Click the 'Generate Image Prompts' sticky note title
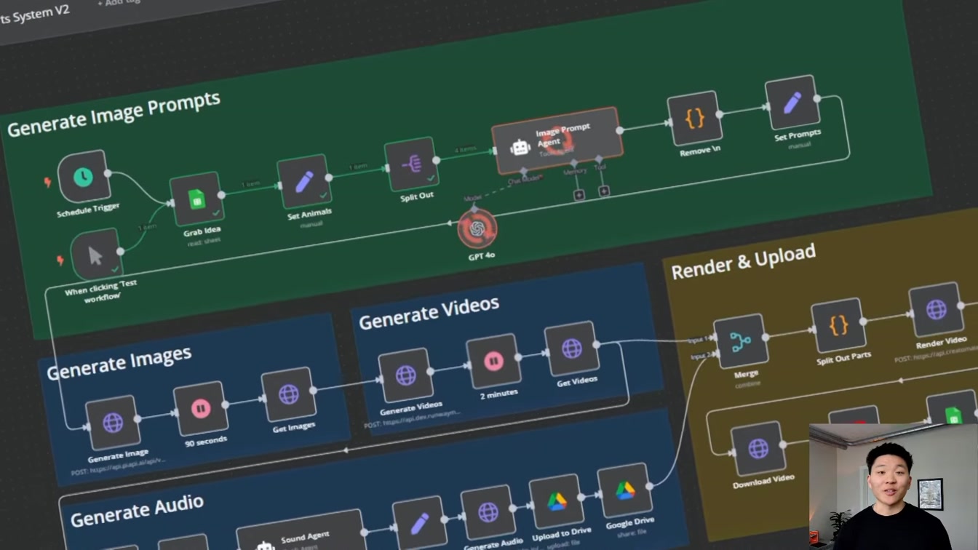Image resolution: width=978 pixels, height=550 pixels. 114,114
